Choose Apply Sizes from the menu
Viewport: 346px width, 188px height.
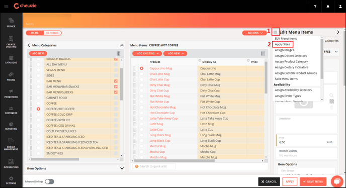coord(283,44)
